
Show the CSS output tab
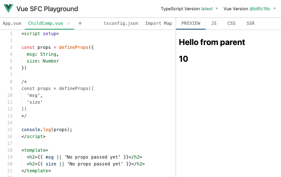pos(231,23)
